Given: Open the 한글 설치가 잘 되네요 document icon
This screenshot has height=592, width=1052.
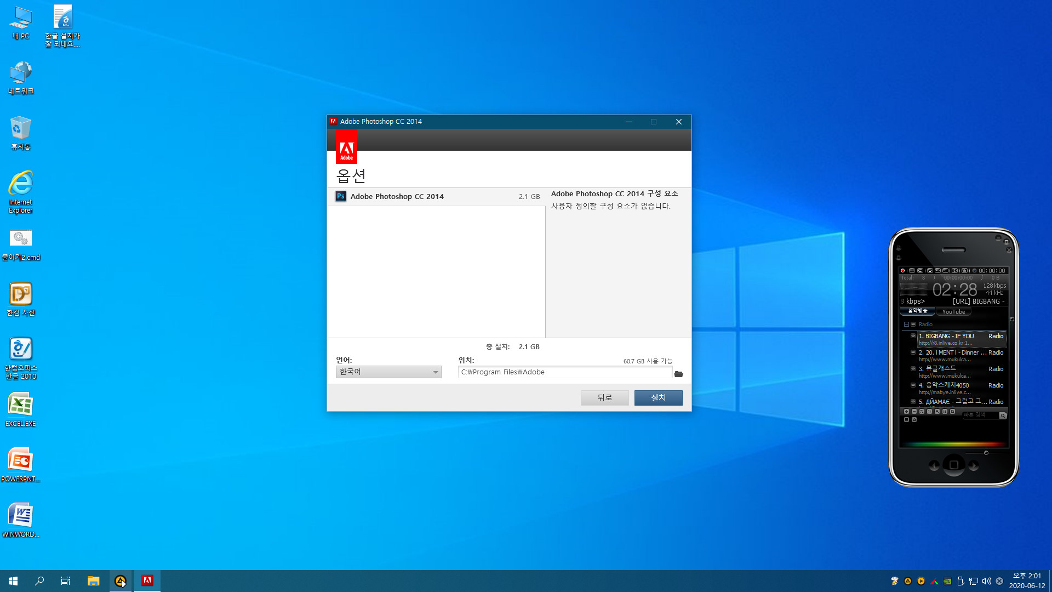Looking at the screenshot, I should [x=62, y=26].
